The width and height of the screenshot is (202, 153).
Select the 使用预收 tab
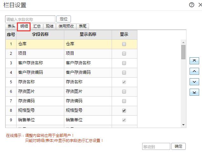point(66,27)
